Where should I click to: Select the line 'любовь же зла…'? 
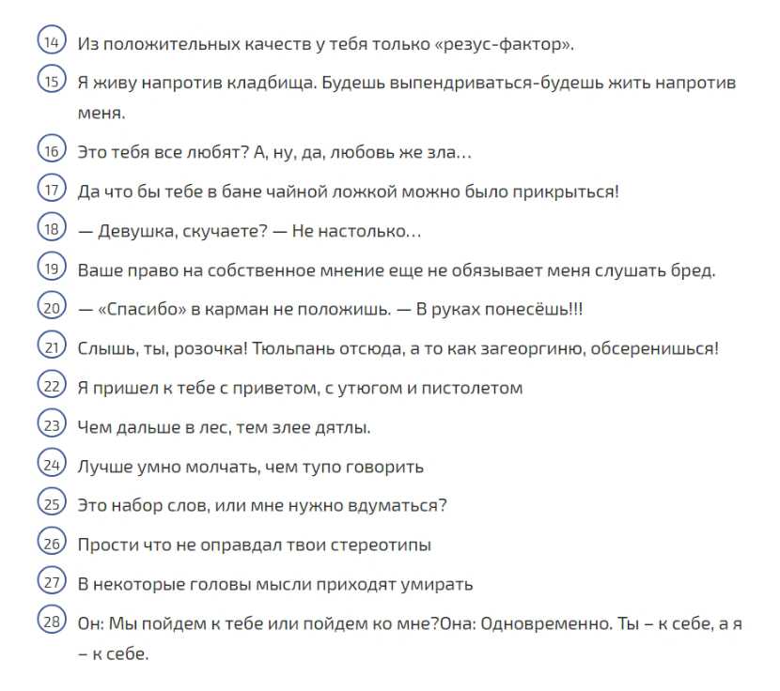coord(274,152)
